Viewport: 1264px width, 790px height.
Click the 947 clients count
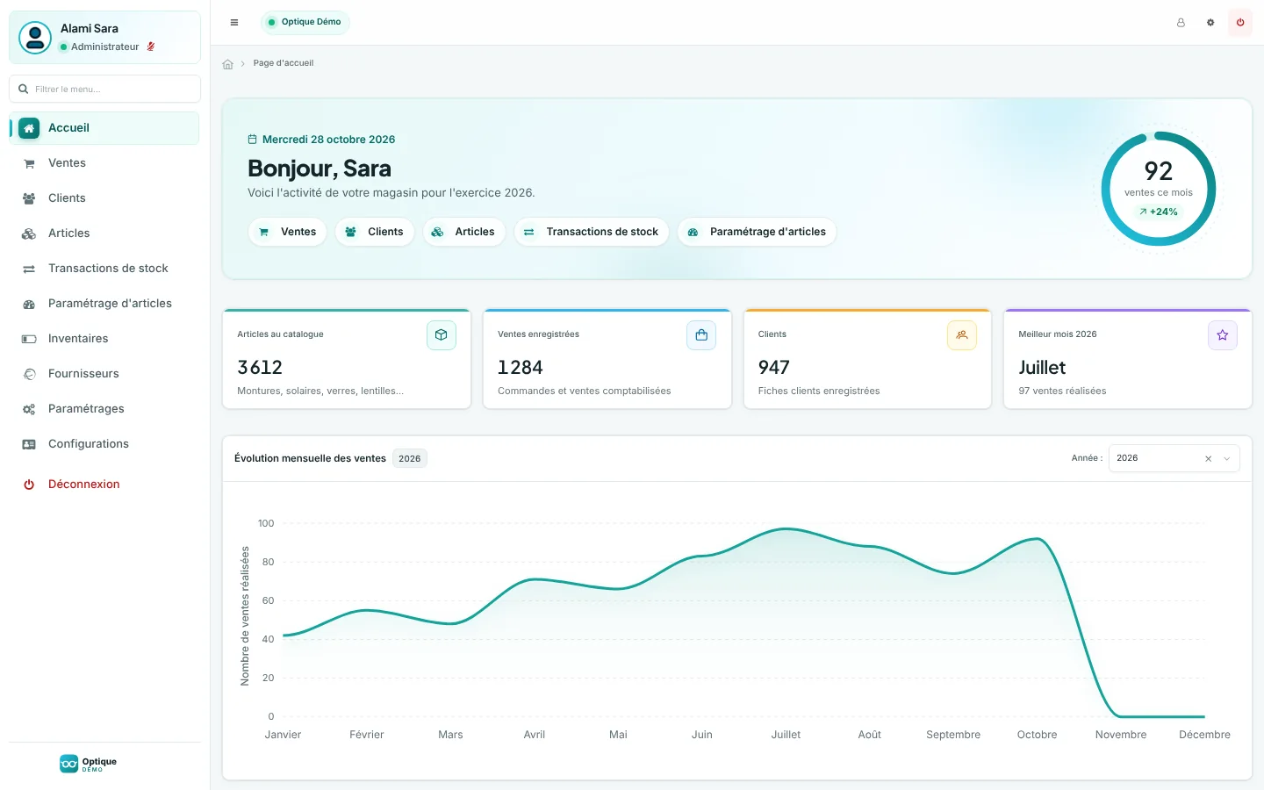(774, 367)
